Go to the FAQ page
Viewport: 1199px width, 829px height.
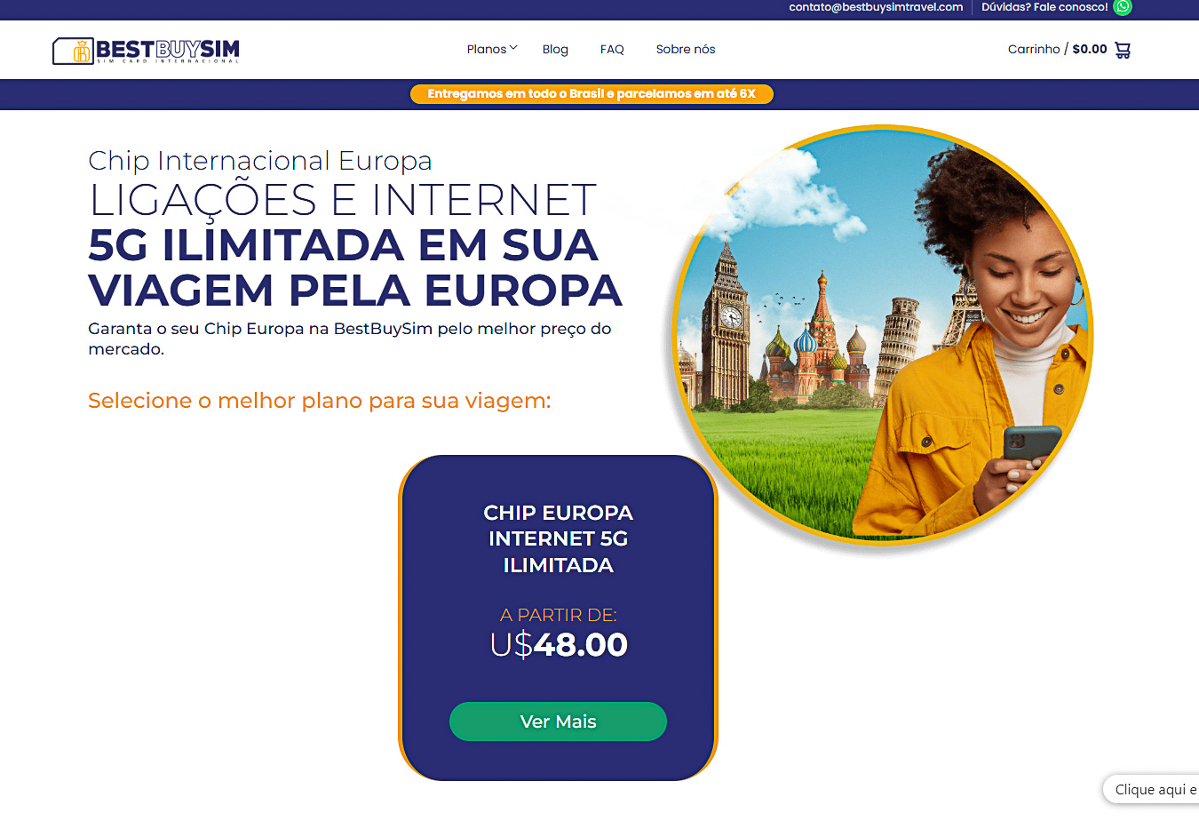click(612, 49)
